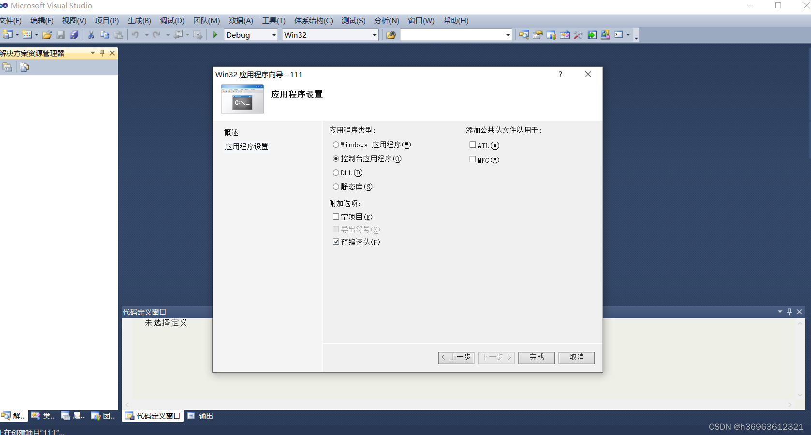Click the New Project toolbar icon
Viewport: 811px width, 435px height.
point(7,35)
